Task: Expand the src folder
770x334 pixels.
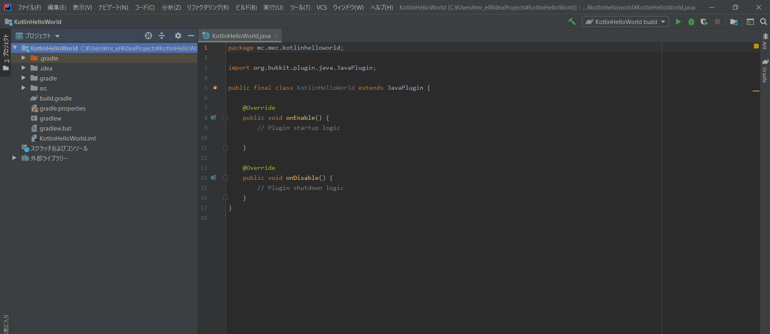Action: (x=23, y=88)
